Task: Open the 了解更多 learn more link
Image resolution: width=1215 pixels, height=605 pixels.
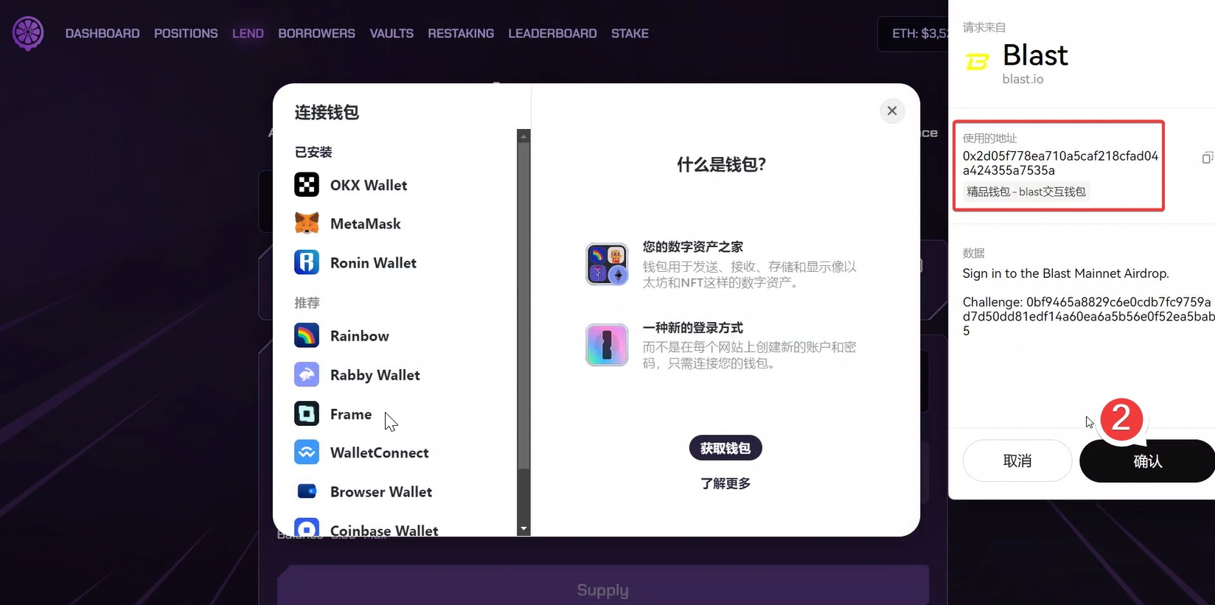Action: point(725,483)
